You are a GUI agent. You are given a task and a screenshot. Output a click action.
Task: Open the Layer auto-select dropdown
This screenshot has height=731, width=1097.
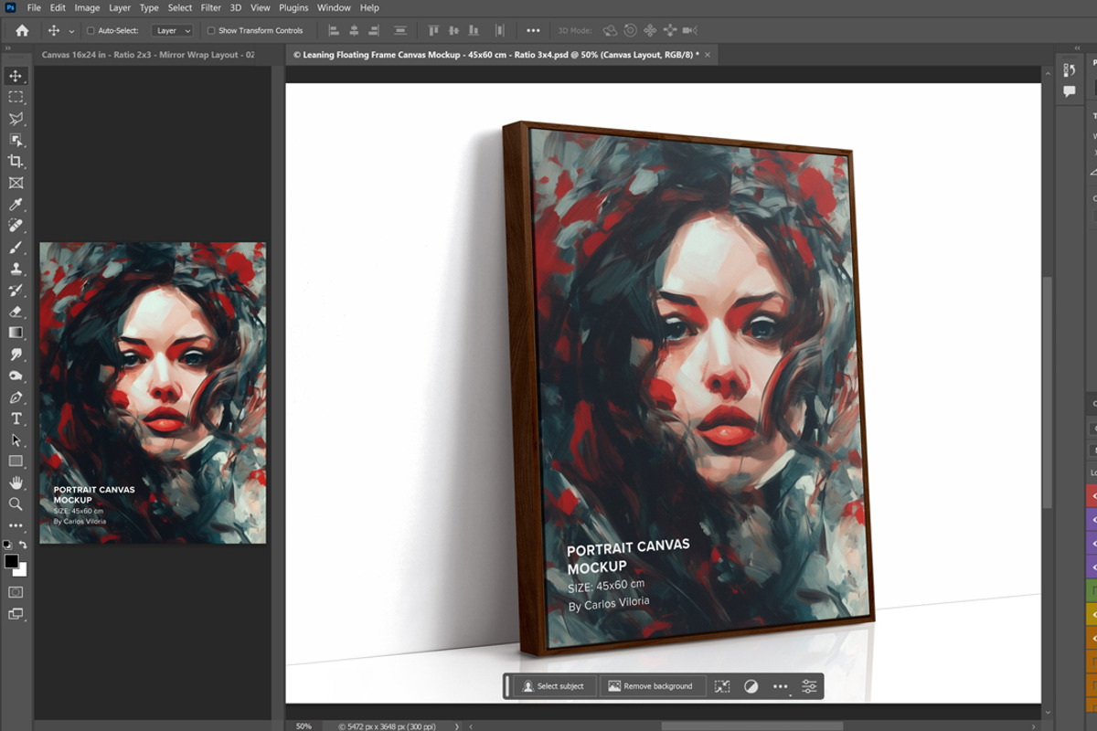[x=172, y=31]
